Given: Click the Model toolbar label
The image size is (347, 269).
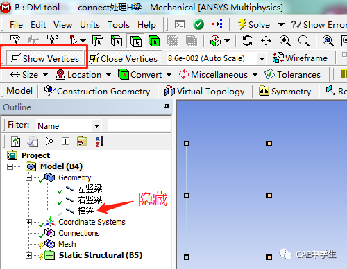Looking at the screenshot, I should point(19,91).
